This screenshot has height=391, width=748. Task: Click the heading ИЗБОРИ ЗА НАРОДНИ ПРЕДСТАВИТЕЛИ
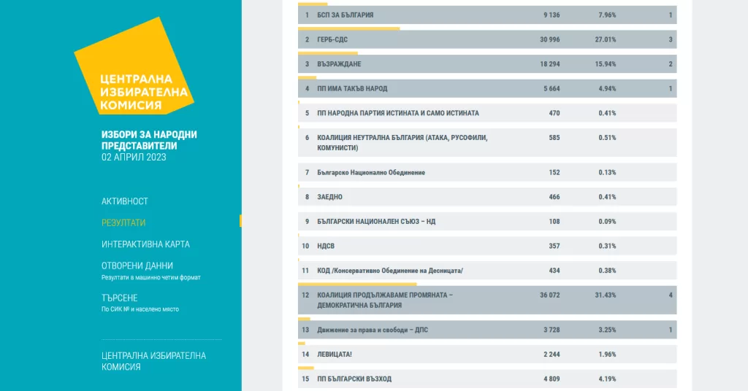point(149,140)
